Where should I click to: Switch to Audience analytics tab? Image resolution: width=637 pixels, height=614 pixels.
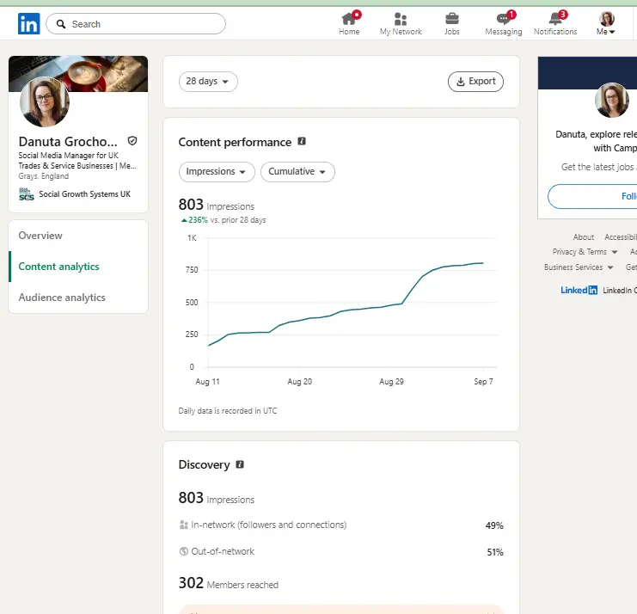62,298
